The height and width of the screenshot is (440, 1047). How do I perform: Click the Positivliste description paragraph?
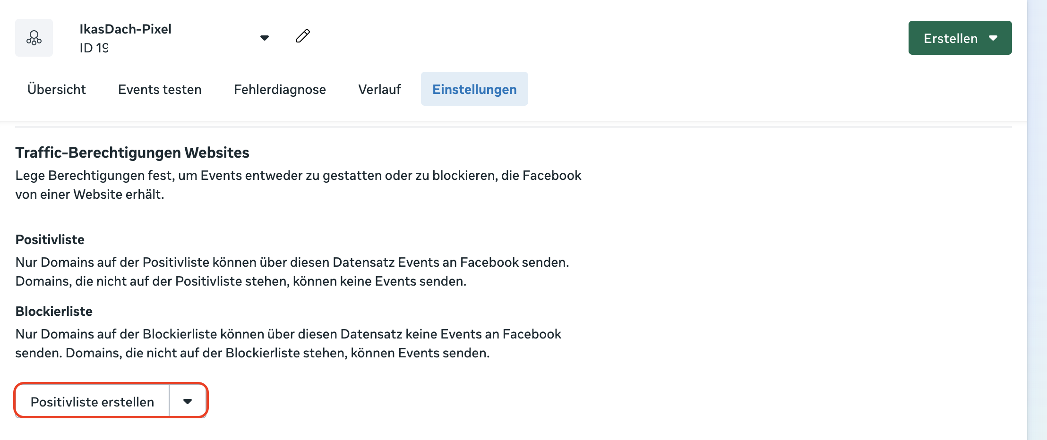[292, 271]
